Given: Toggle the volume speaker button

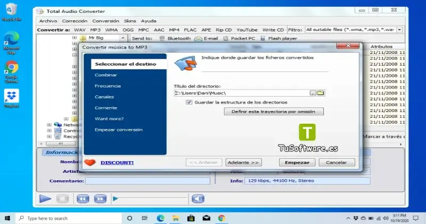Looking at the screenshot, I should [x=198, y=199].
